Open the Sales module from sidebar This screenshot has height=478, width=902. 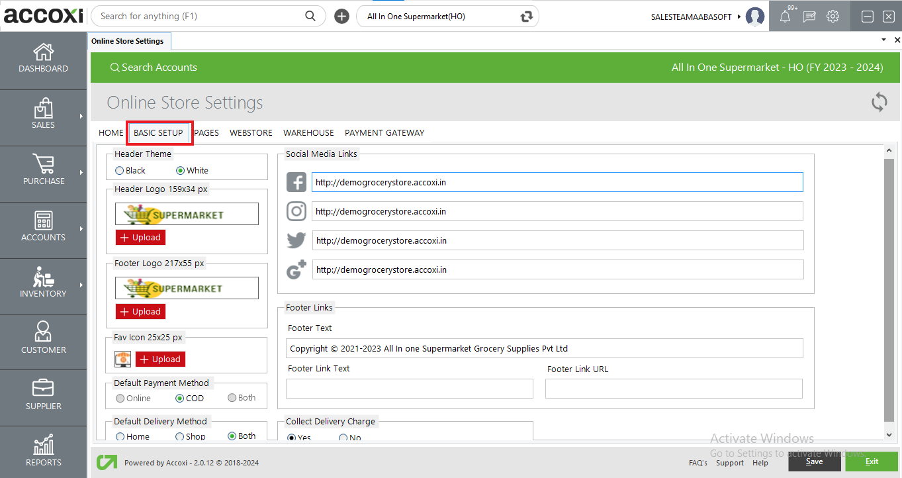click(x=43, y=116)
